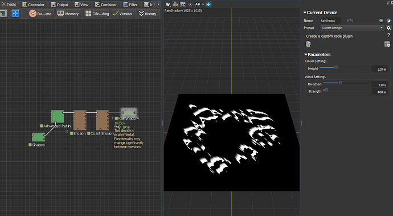Toggle the eye visibility icon in viewport toolbar
The image size is (393, 216).
pos(190,4)
